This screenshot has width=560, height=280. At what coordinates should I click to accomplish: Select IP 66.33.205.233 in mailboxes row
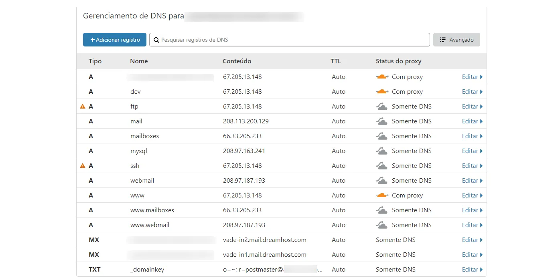click(242, 136)
